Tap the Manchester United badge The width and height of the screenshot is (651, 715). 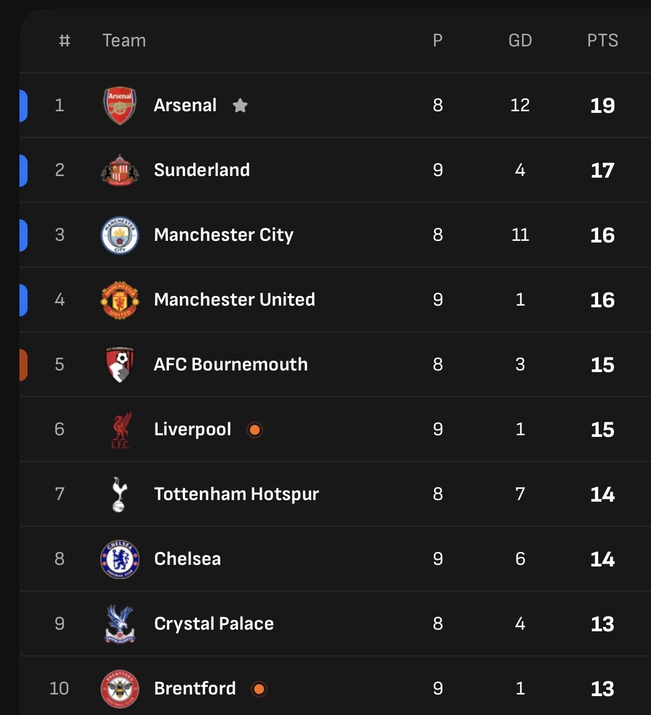(120, 300)
